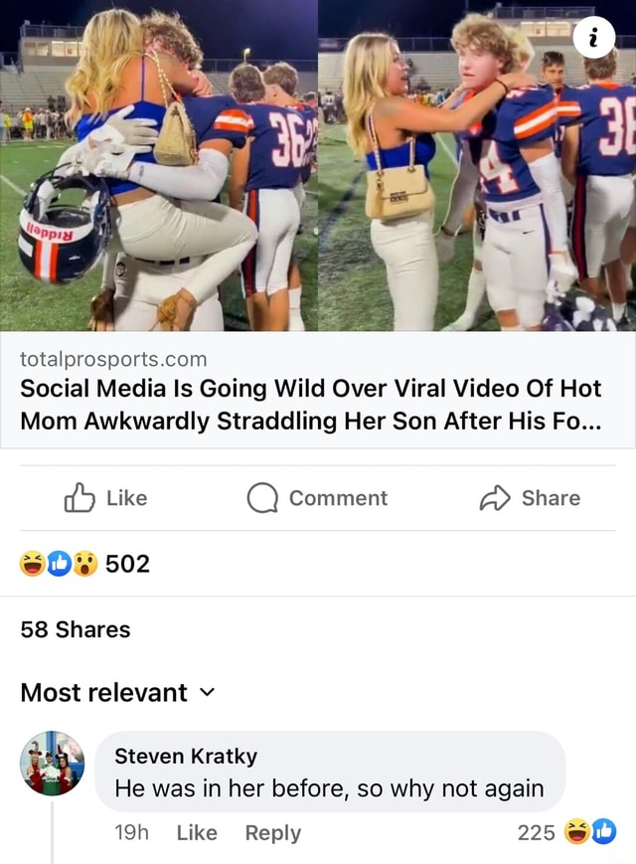The height and width of the screenshot is (864, 636).
Task: View reactions on Steven Kratky's comment
Action: click(x=590, y=832)
